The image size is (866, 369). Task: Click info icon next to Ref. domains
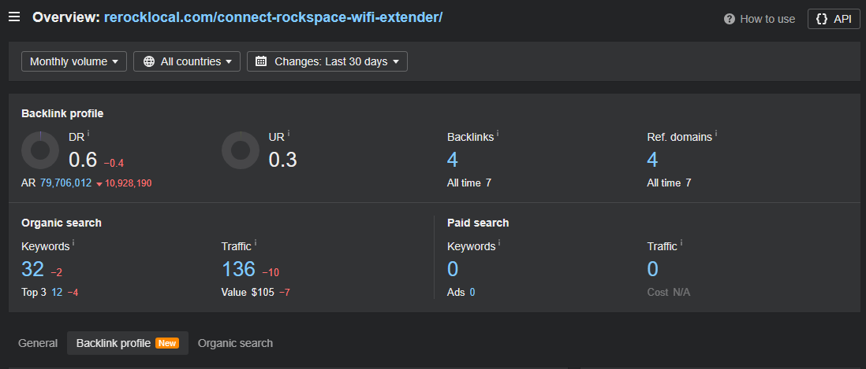click(x=716, y=133)
